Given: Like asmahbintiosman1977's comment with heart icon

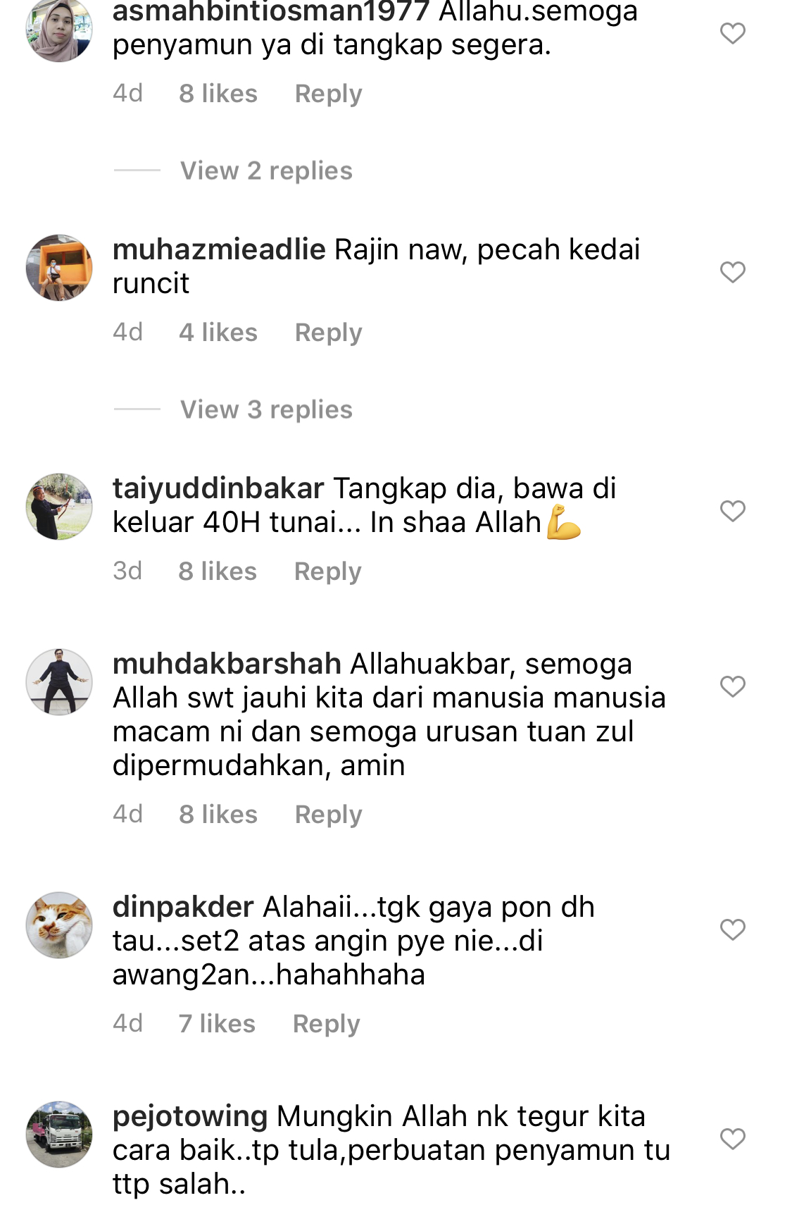Looking at the screenshot, I should (732, 33).
